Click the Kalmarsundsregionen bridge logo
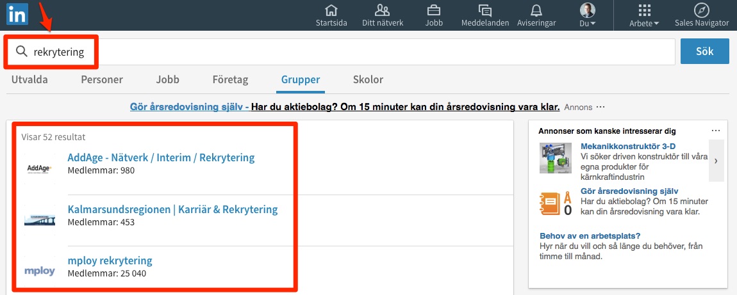The width and height of the screenshot is (737, 295). click(x=40, y=220)
